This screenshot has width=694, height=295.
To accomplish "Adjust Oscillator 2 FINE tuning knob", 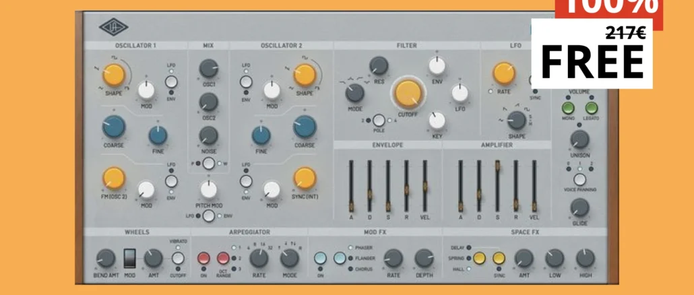I will (x=261, y=135).
